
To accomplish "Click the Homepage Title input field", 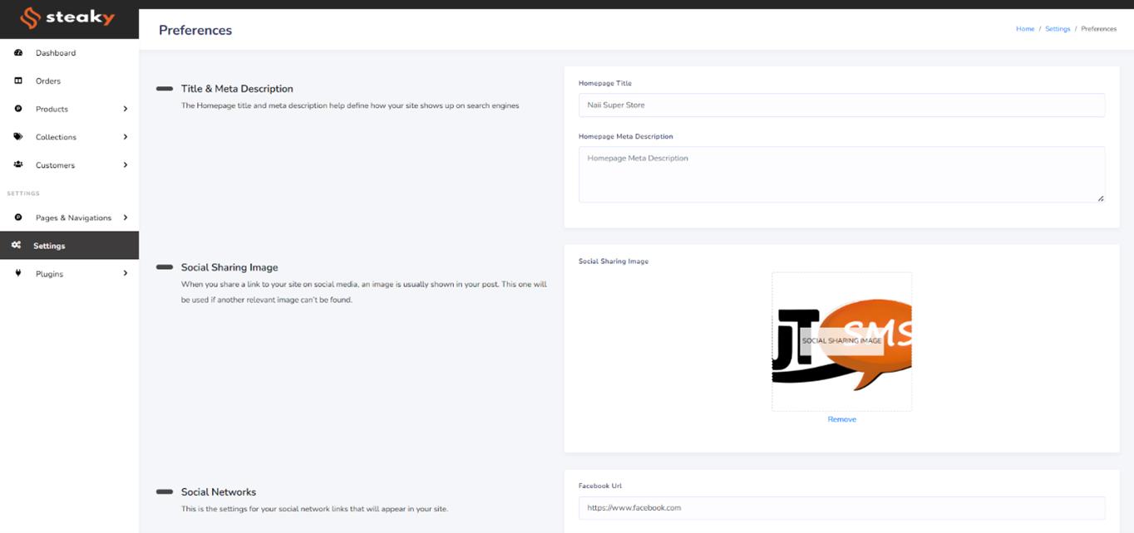I will coord(841,105).
